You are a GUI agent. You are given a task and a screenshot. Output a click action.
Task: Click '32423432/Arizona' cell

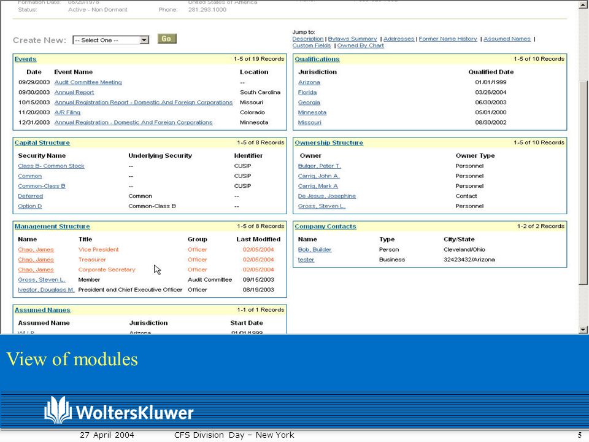469,260
